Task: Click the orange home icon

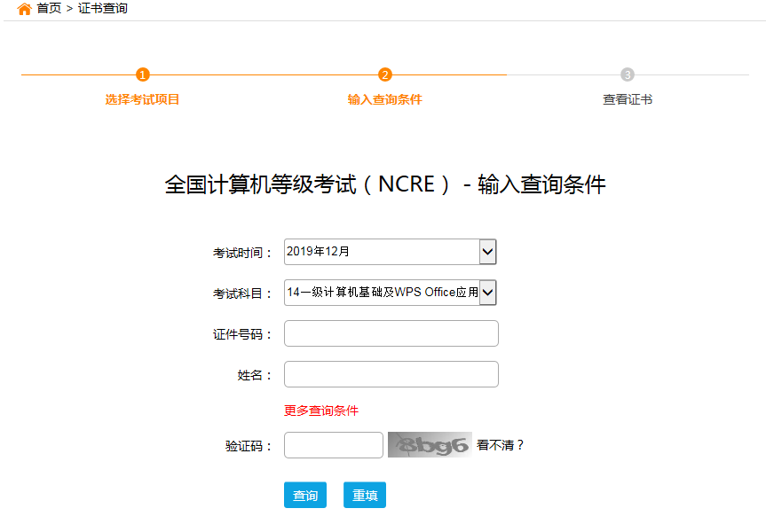Action: click(24, 9)
